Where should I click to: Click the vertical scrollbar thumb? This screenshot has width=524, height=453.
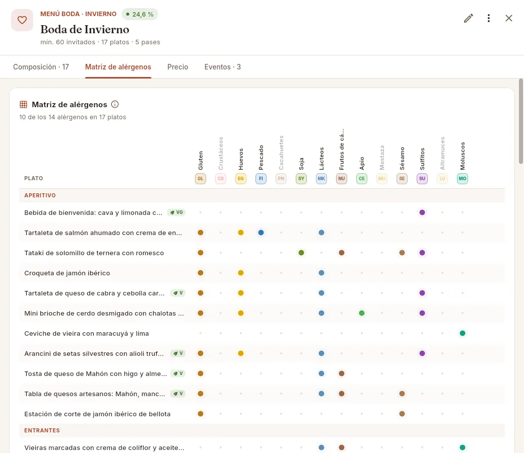point(520,121)
